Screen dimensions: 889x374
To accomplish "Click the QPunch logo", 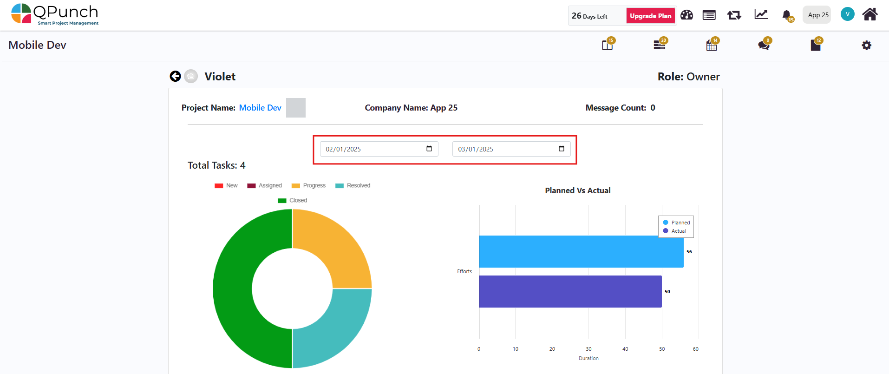I will point(55,14).
